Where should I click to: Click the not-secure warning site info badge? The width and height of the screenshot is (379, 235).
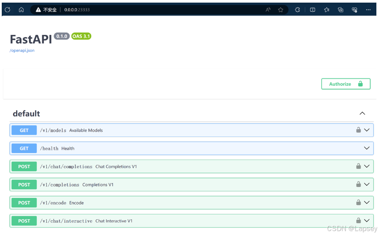click(x=46, y=10)
